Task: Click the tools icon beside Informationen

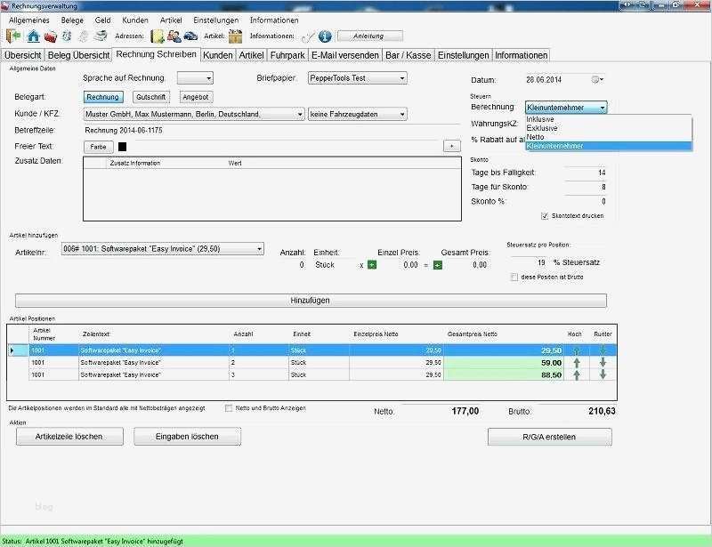Action: pyautogui.click(x=308, y=36)
